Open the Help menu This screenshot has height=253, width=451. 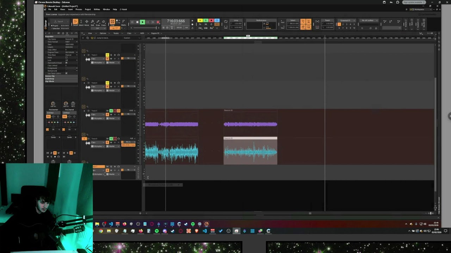pyautogui.click(x=115, y=9)
